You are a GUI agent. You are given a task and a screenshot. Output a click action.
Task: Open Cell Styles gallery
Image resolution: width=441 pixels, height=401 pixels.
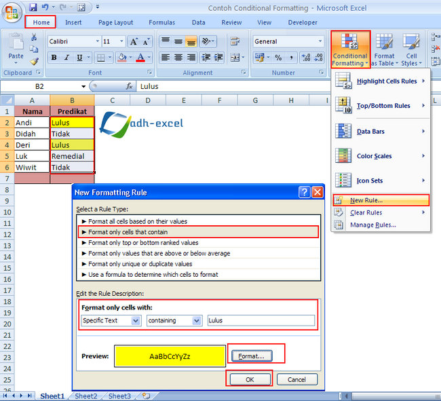pos(411,50)
